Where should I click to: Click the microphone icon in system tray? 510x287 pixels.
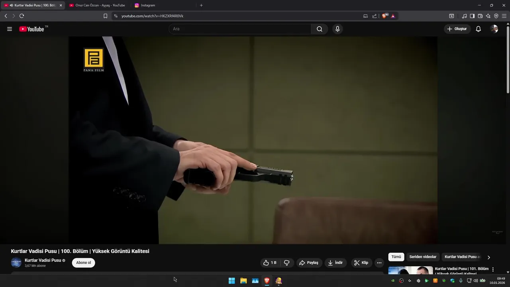tap(461, 281)
